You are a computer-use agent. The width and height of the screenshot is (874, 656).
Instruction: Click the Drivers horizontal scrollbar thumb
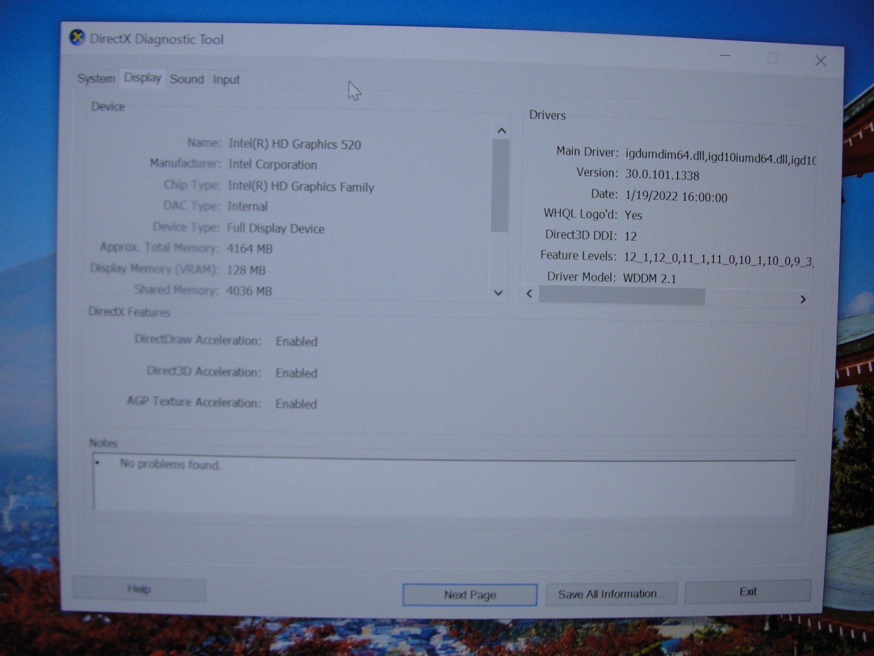622,296
